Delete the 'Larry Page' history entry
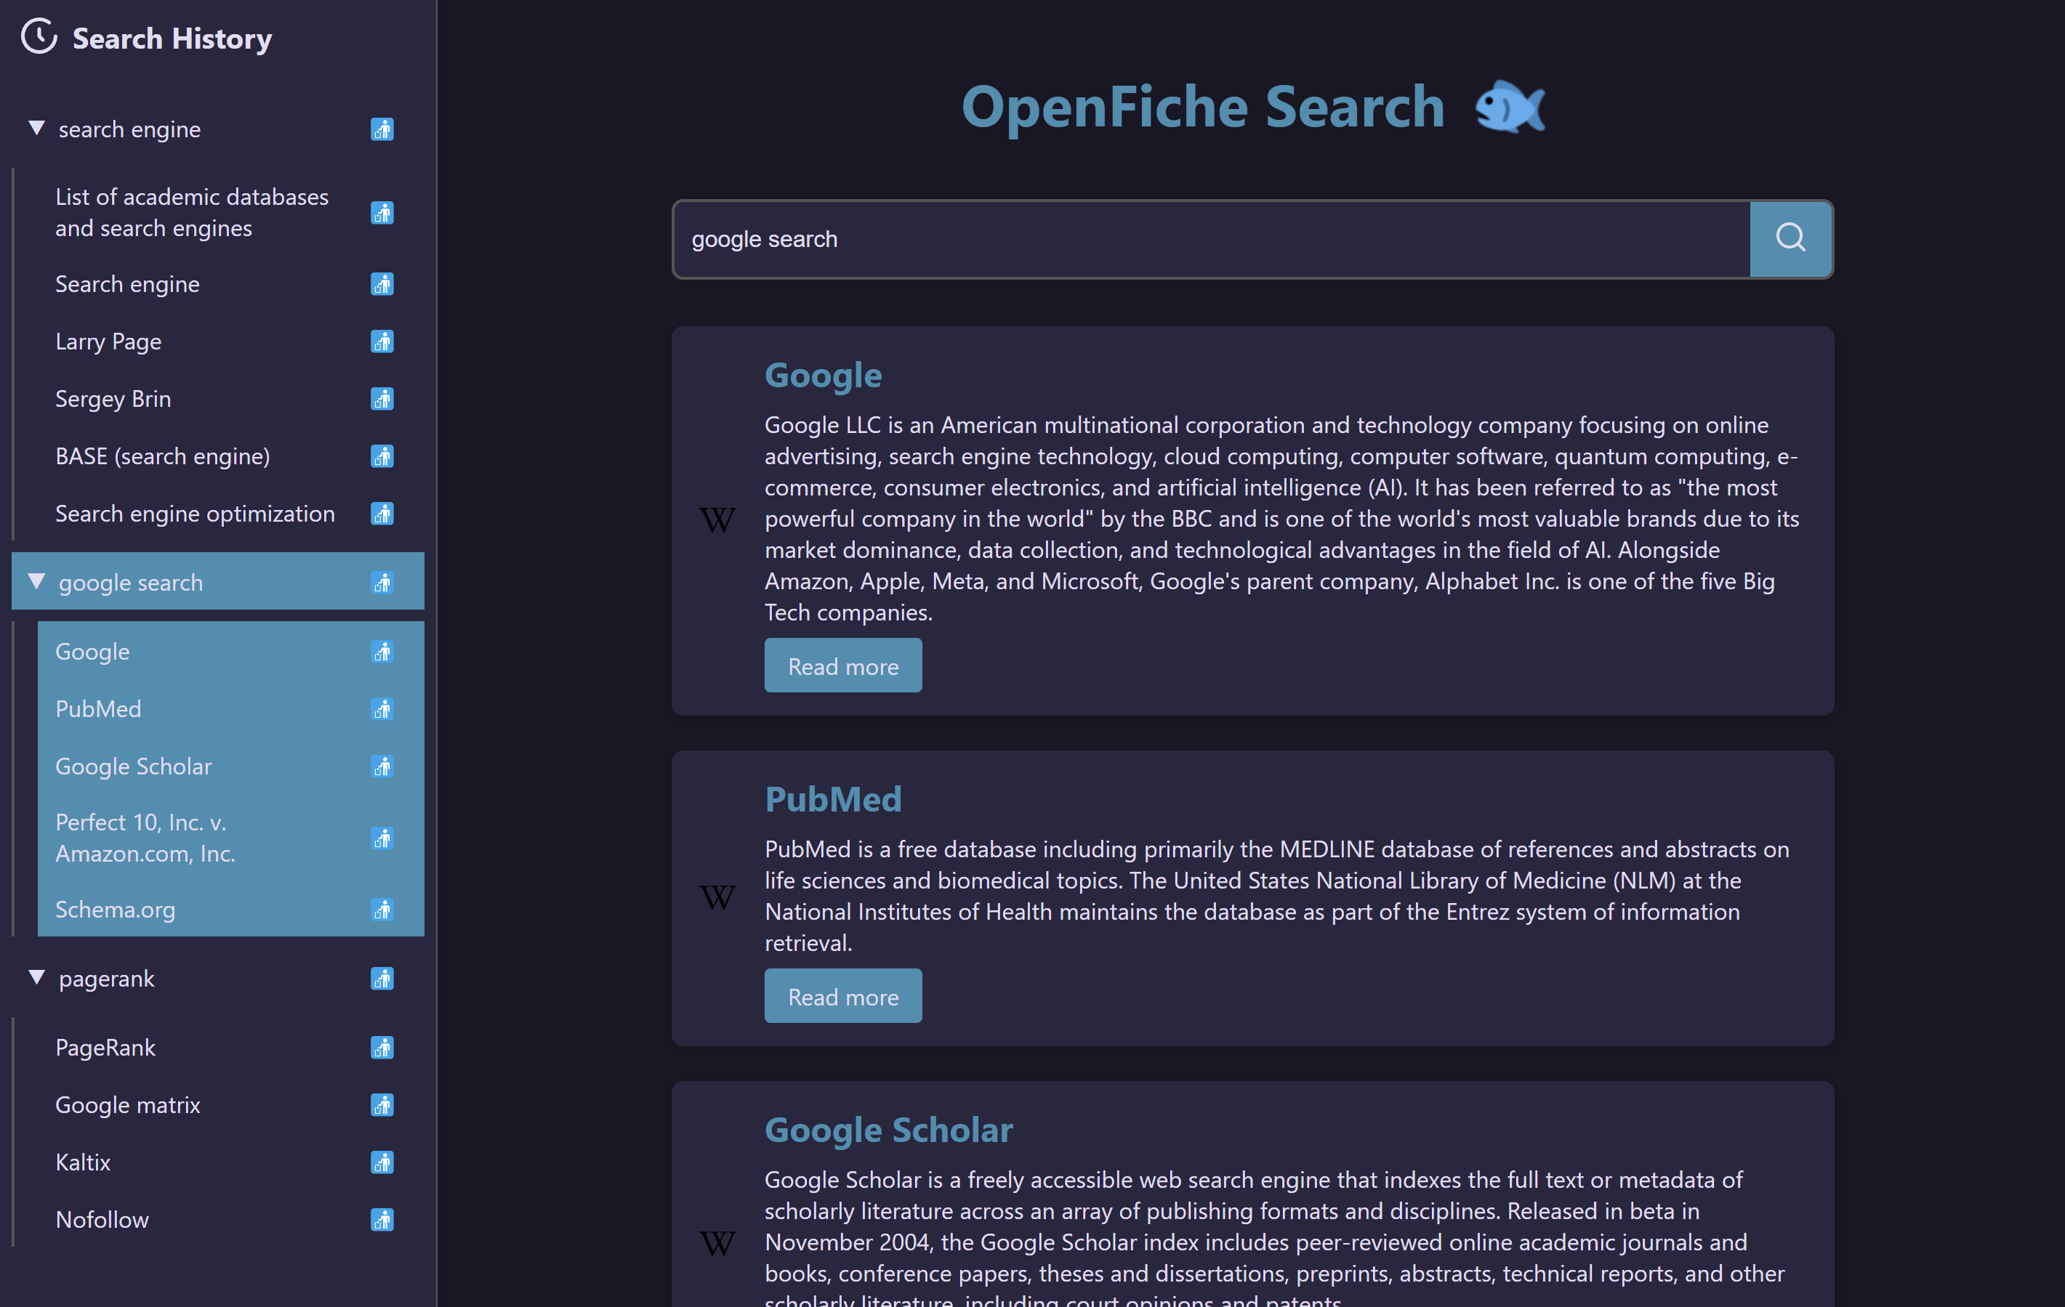 pos(382,341)
